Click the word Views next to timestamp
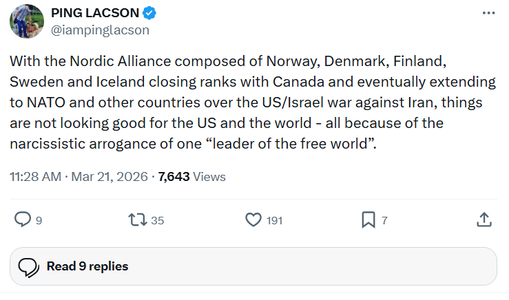This screenshot has height=300, width=509. point(209,176)
